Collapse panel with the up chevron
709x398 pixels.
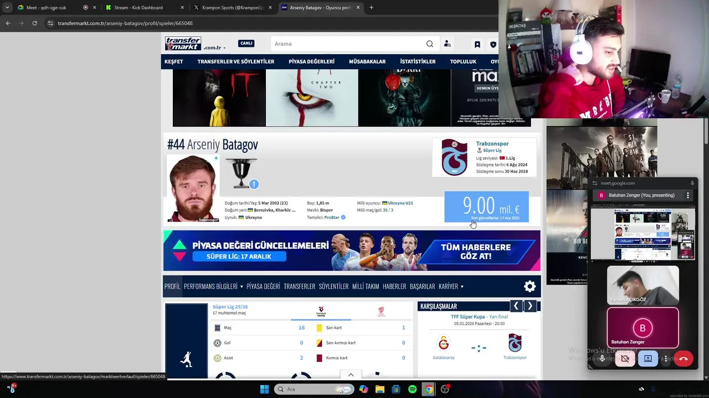click(x=351, y=375)
